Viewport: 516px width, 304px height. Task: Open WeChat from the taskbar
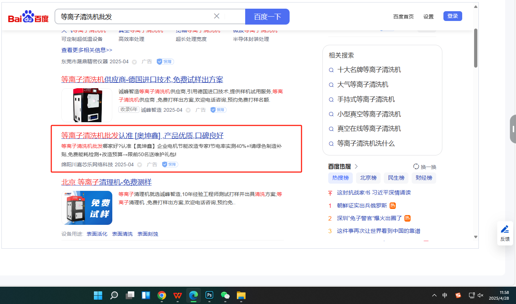pyautogui.click(x=225, y=295)
